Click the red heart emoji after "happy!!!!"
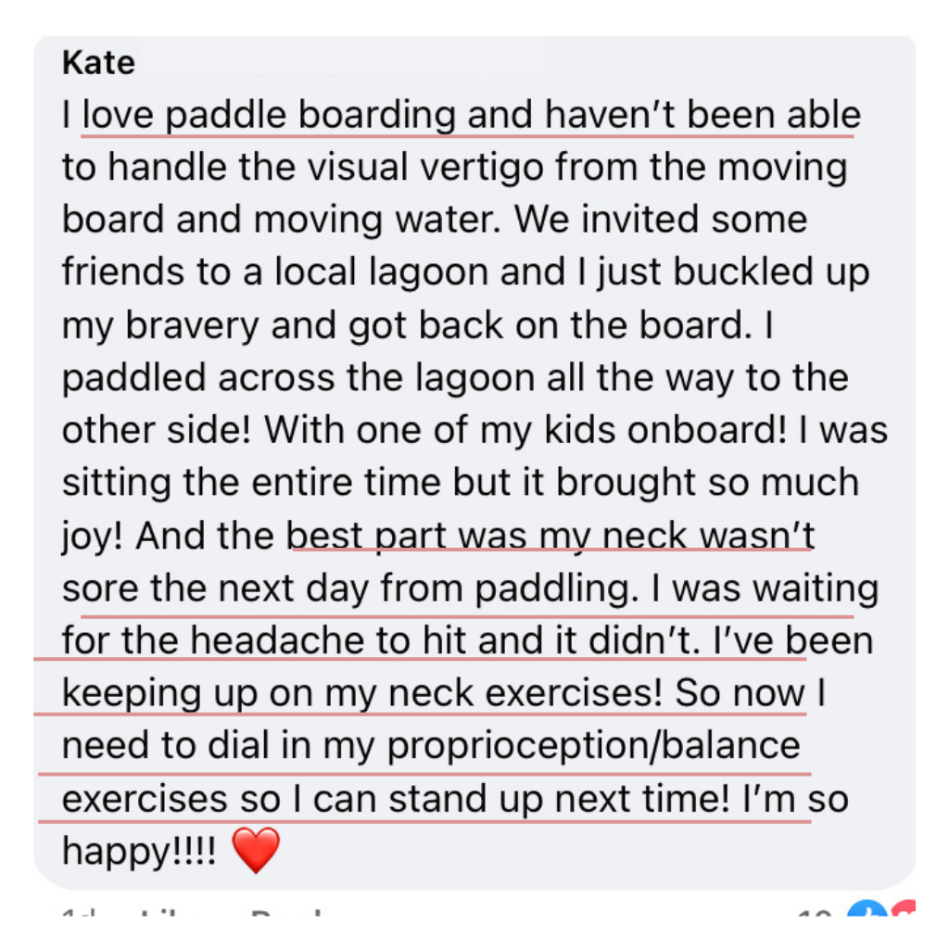This screenshot has height=949, width=949. (256, 851)
